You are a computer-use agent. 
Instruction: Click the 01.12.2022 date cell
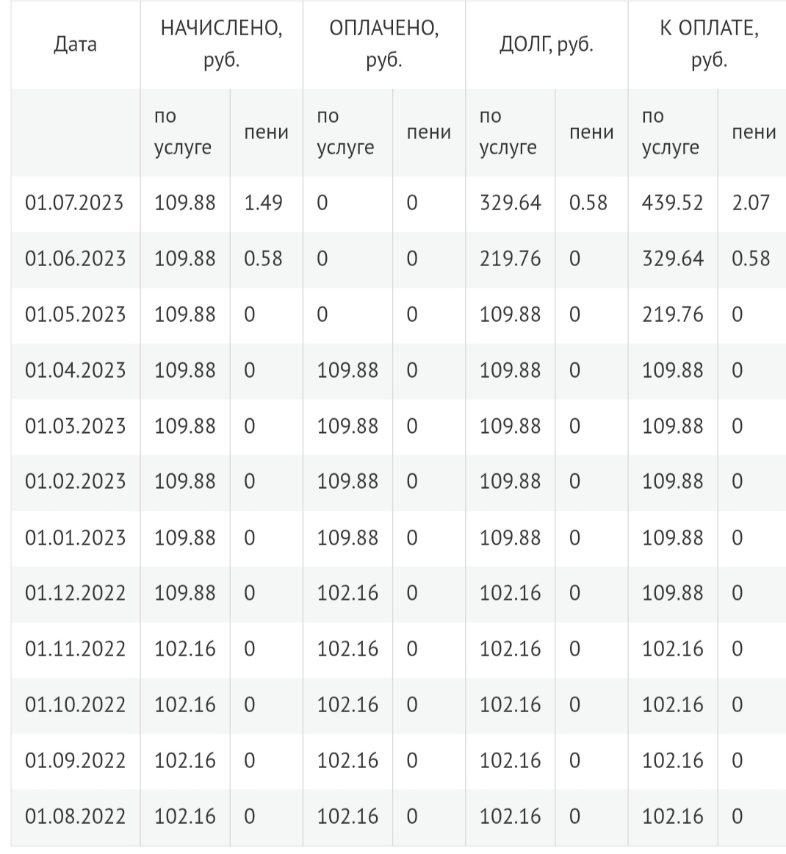click(x=75, y=593)
